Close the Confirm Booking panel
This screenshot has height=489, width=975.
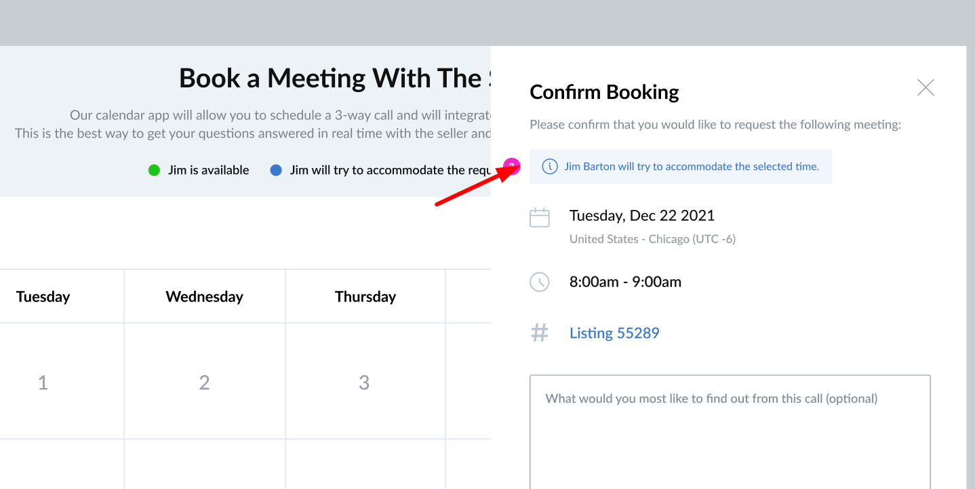pos(926,87)
